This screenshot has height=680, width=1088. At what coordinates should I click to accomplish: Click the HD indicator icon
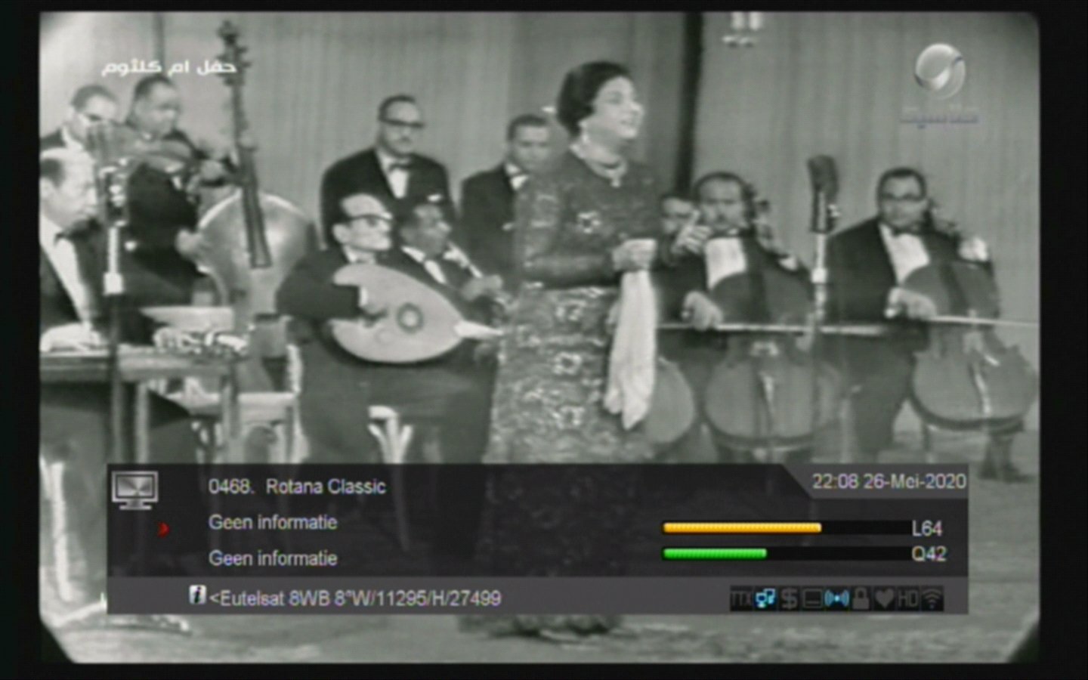coord(907,600)
